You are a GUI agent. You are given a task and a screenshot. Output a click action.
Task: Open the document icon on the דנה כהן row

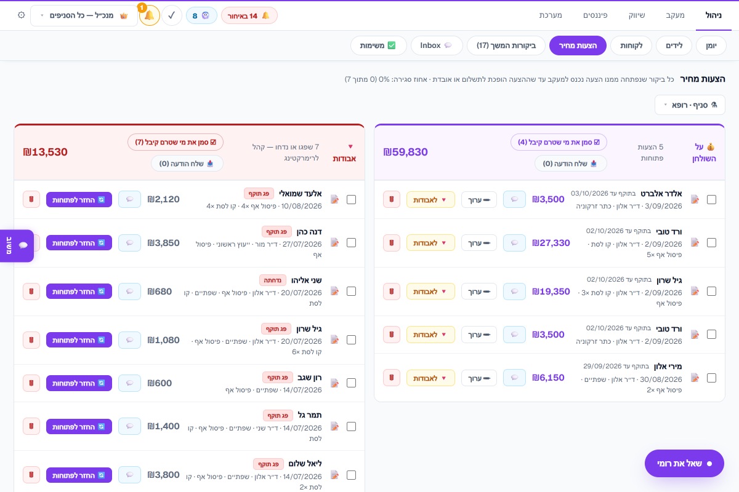click(335, 243)
